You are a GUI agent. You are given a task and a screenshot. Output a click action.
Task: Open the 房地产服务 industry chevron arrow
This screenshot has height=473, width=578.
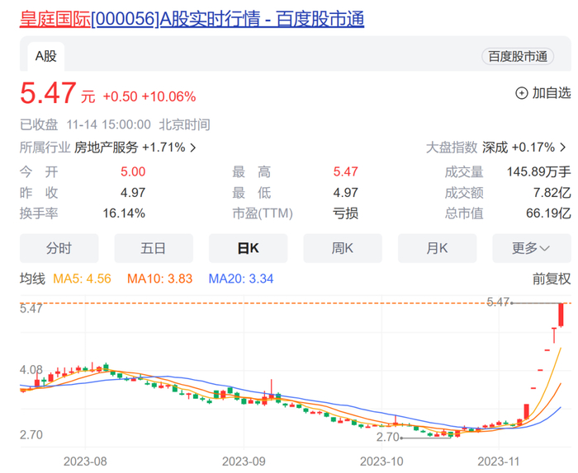tap(192, 148)
